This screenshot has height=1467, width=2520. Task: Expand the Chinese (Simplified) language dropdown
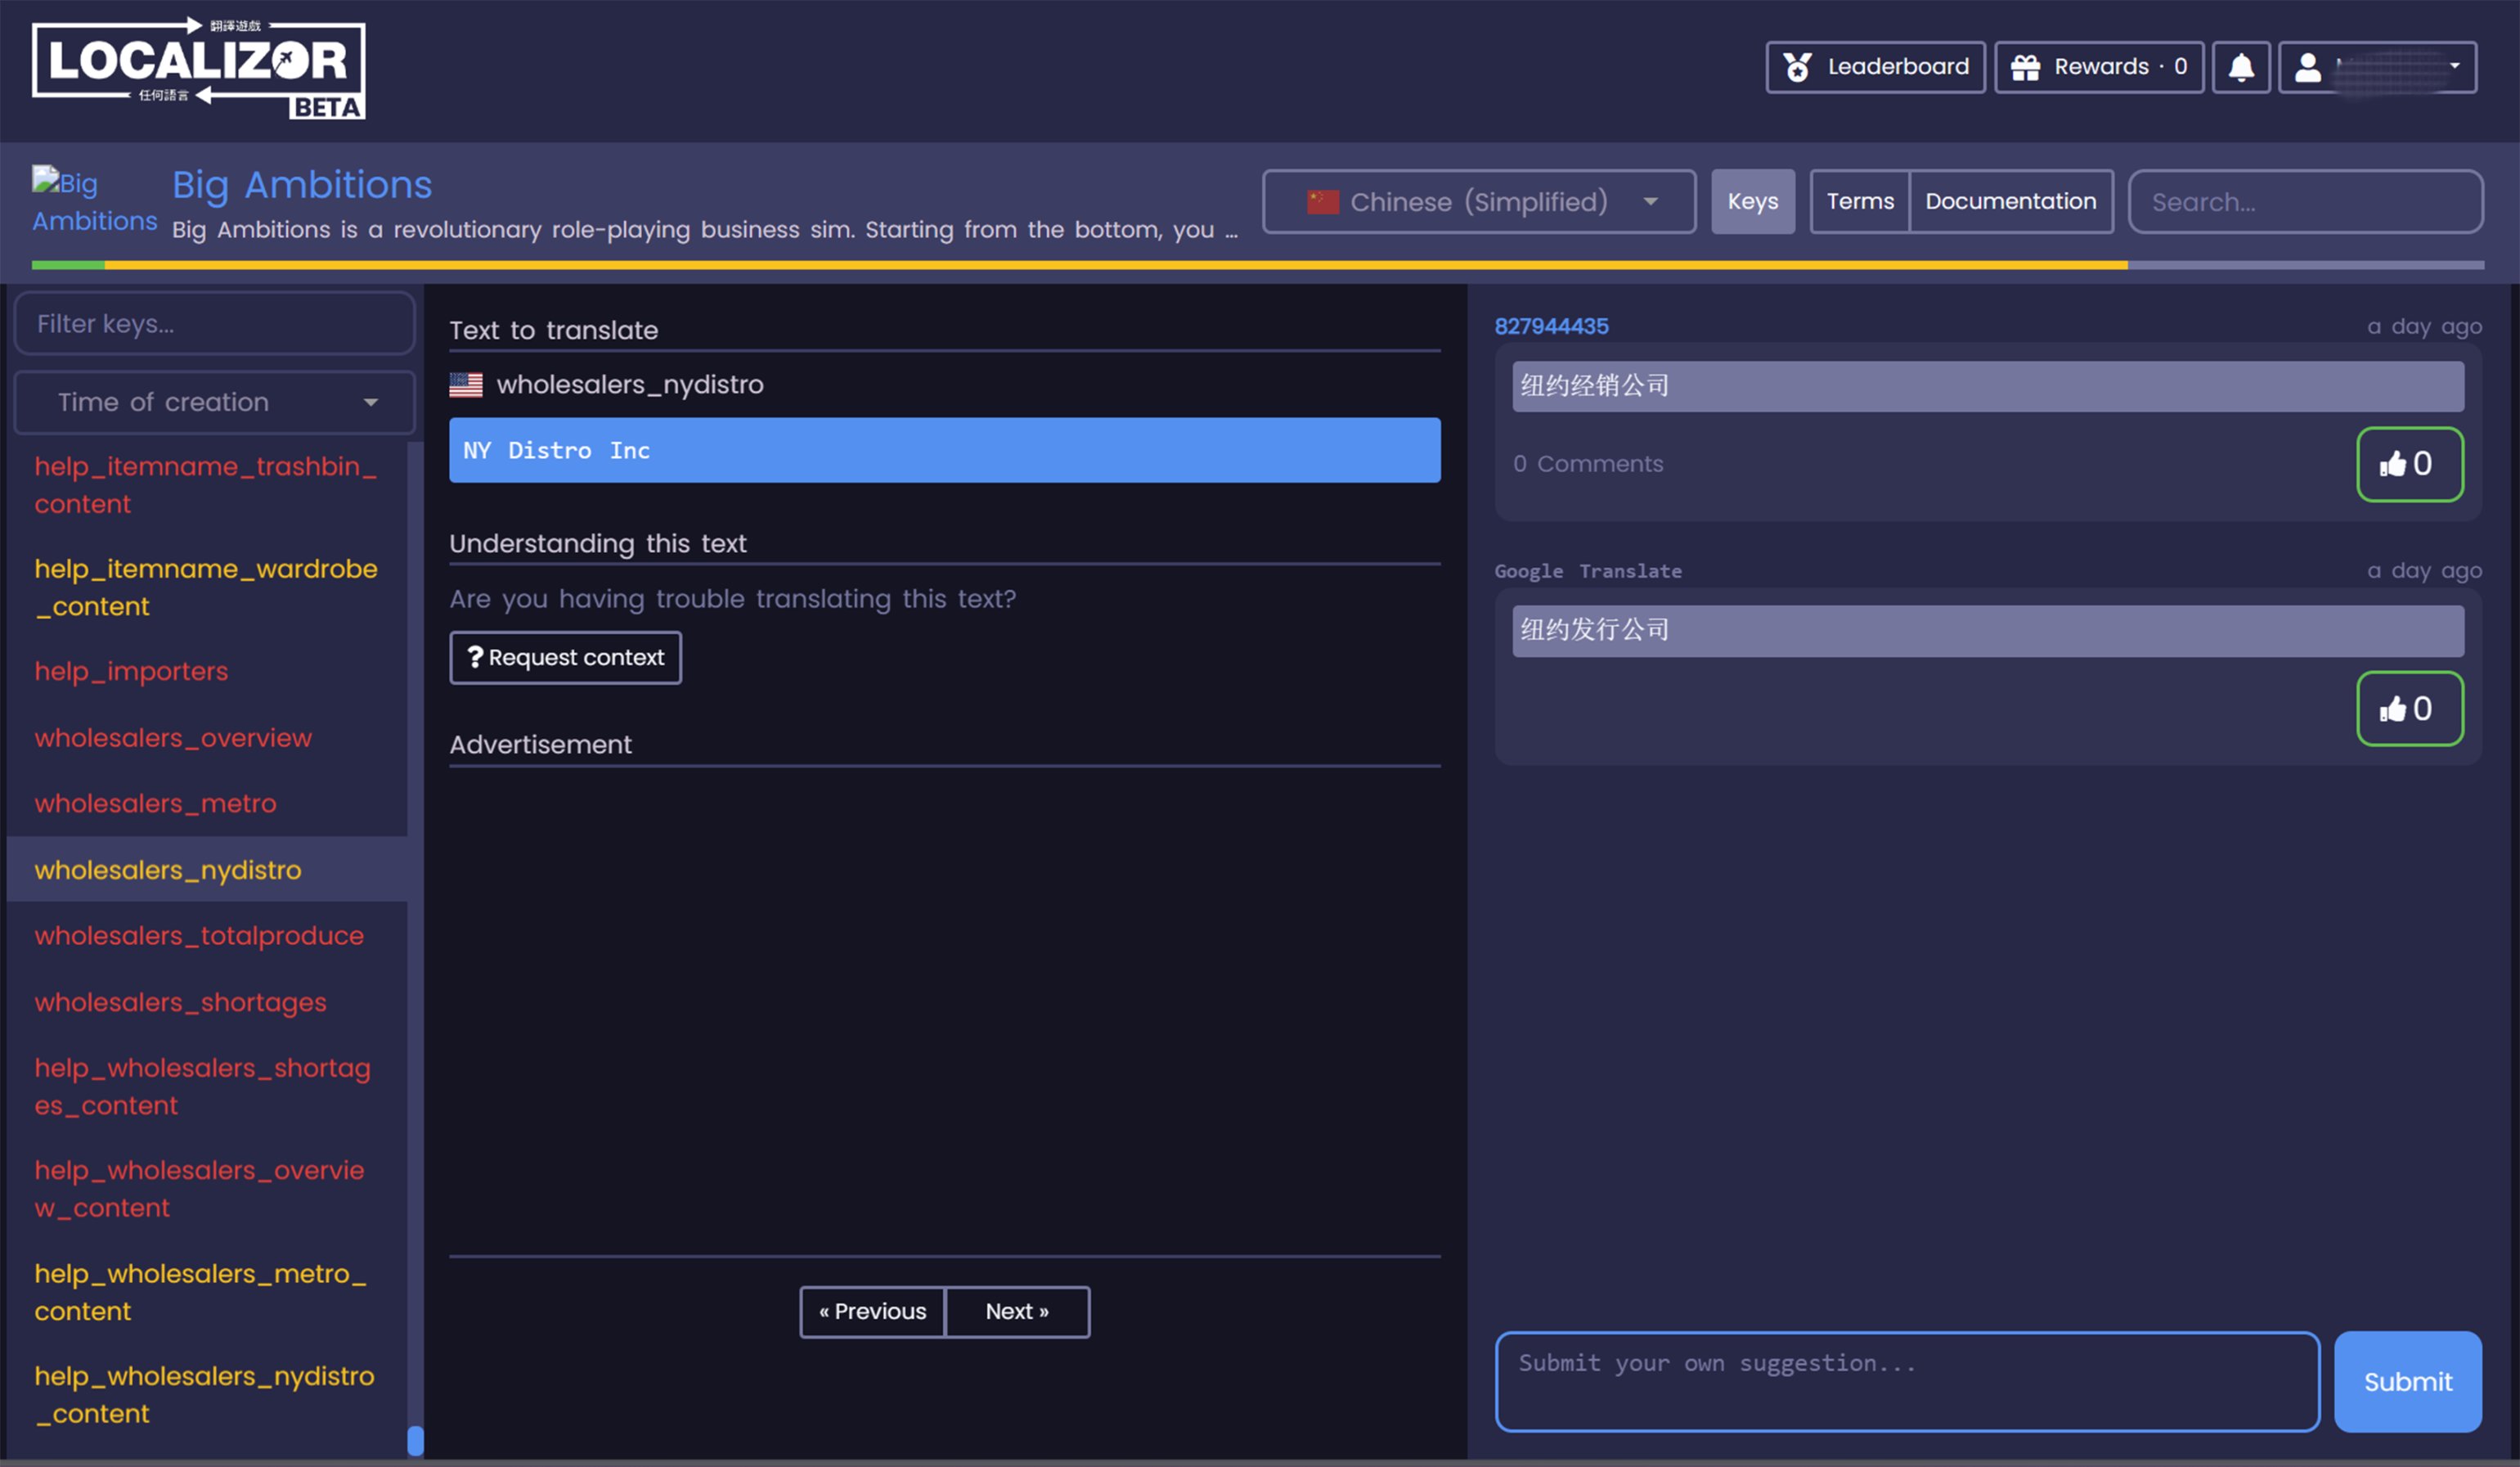[x=1478, y=201]
